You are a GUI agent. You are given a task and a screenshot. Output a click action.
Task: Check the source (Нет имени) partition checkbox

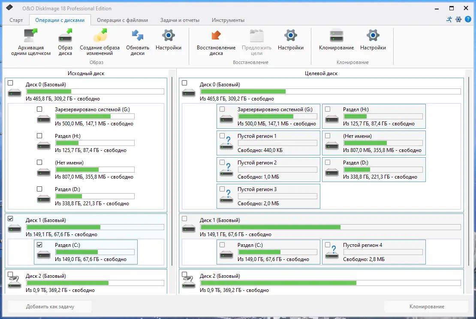click(x=39, y=162)
